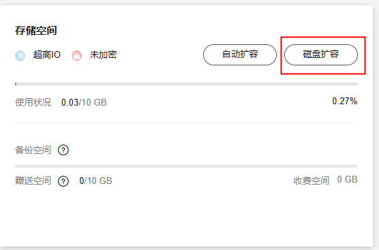The width and height of the screenshot is (379, 250).
Task: Click the 磁盘扩容 button
Action: (x=321, y=54)
